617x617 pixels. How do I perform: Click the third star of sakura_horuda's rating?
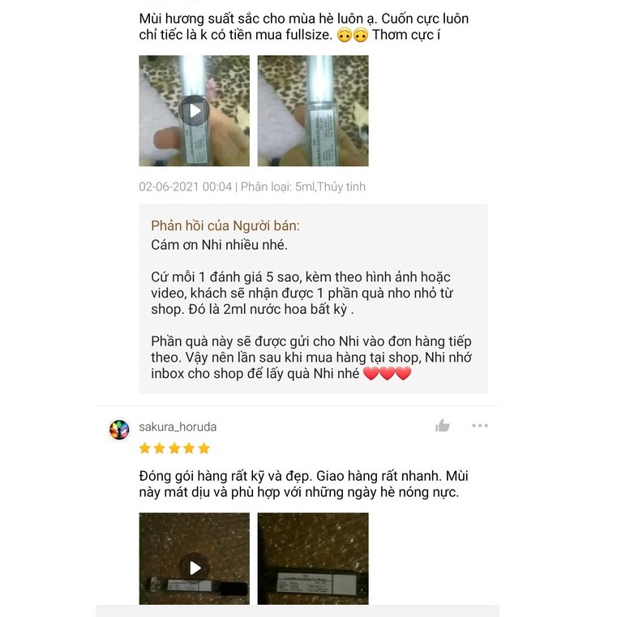click(174, 448)
